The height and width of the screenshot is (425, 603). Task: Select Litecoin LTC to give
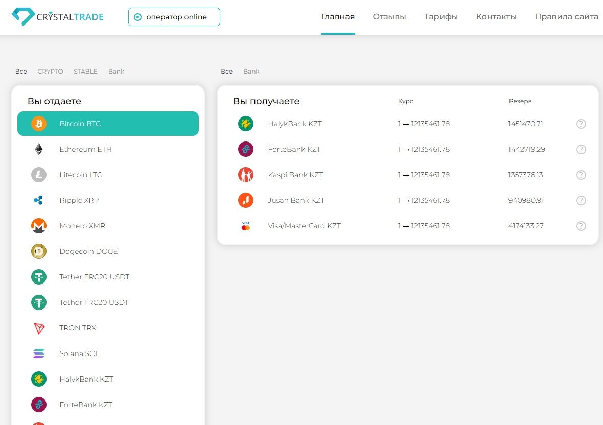click(x=108, y=175)
